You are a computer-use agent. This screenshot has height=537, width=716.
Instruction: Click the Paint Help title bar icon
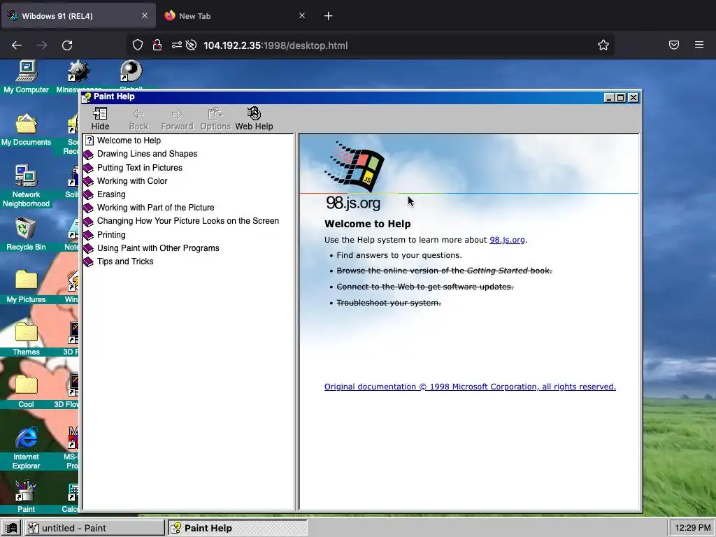[x=86, y=97]
